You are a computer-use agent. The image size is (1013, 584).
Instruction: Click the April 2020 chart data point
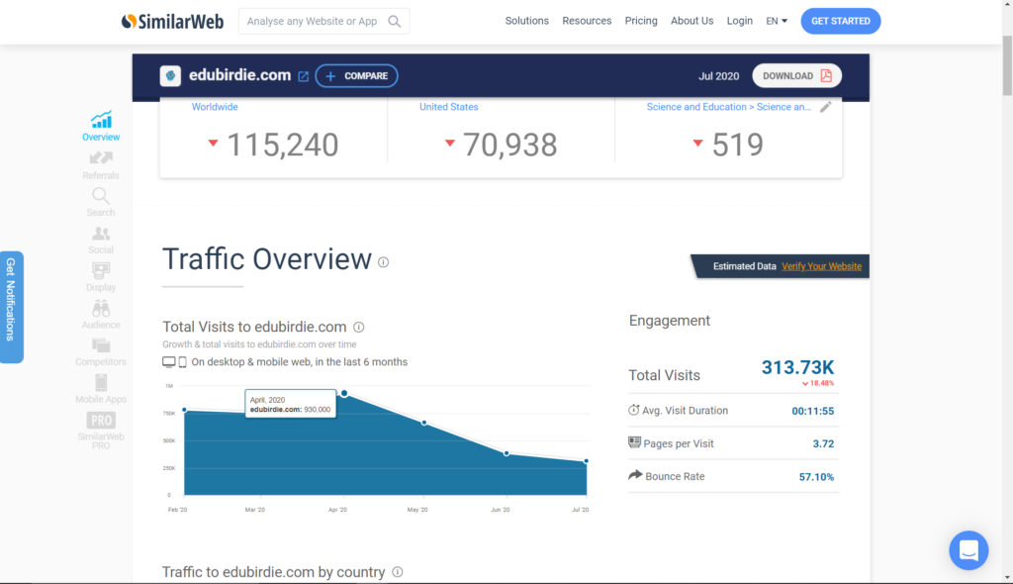pyautogui.click(x=344, y=393)
